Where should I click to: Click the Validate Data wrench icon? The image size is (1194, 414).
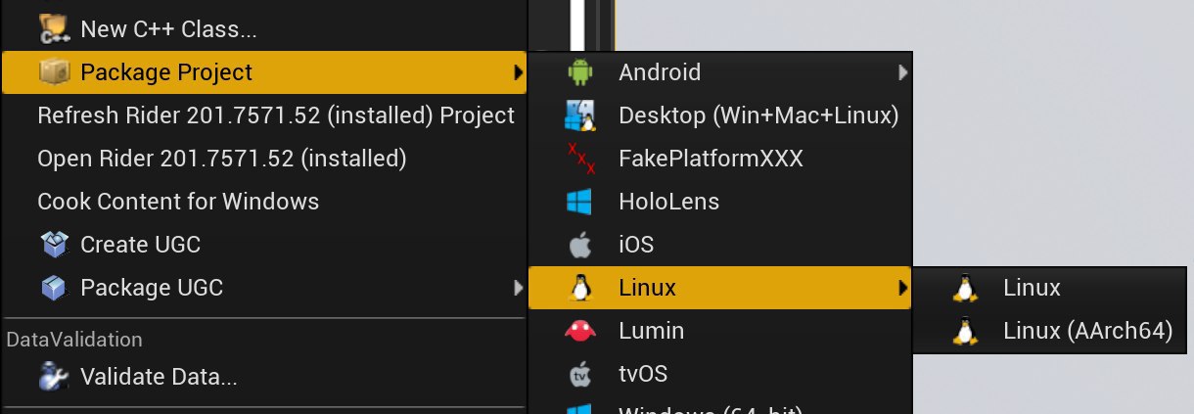54,375
